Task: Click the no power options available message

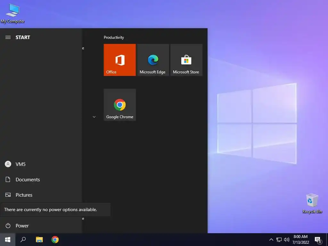Action: coord(51,209)
